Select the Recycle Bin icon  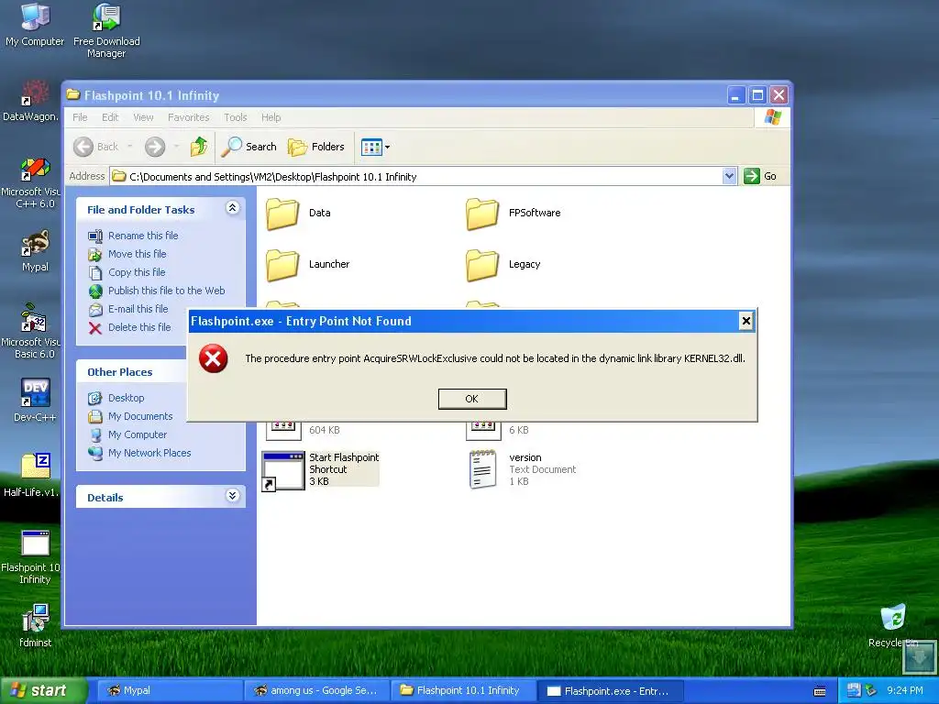(893, 626)
